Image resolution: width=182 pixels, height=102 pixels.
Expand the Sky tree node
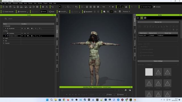point(4,41)
